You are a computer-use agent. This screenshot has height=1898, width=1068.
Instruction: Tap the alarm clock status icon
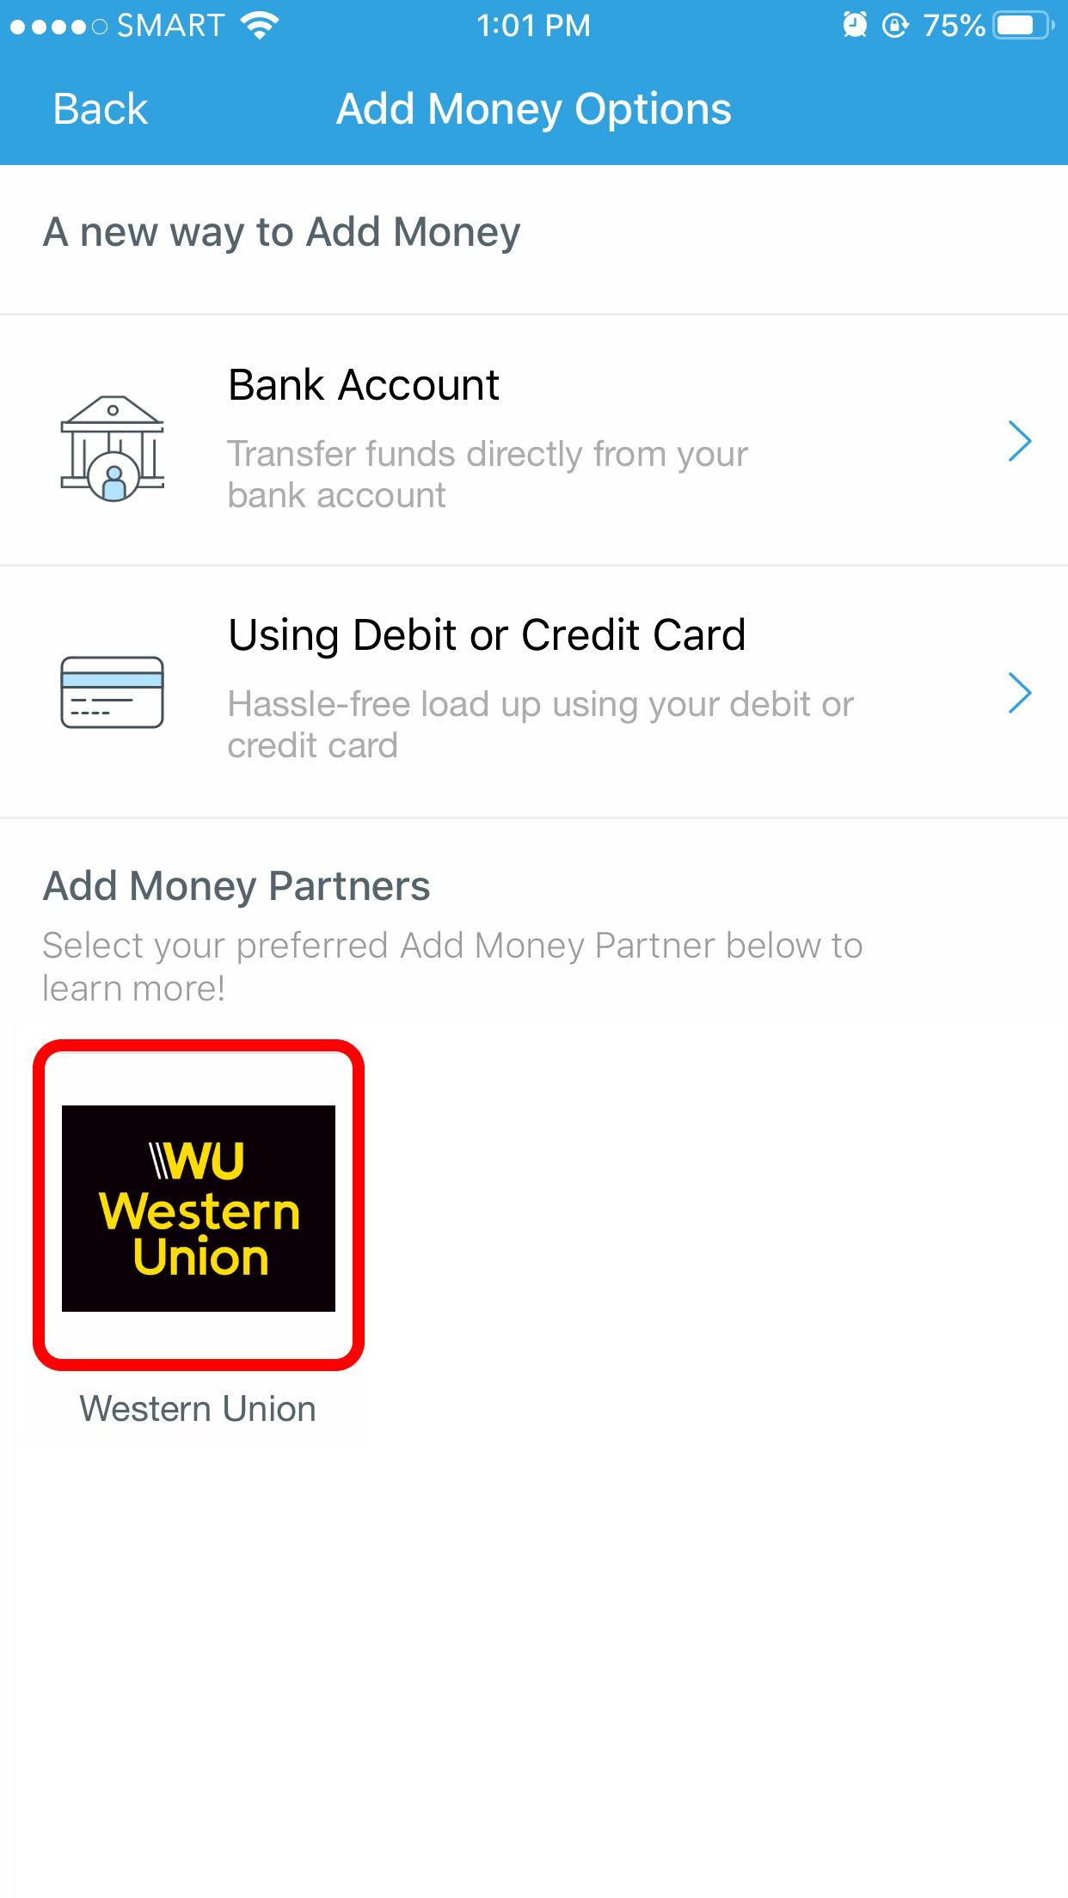click(855, 25)
